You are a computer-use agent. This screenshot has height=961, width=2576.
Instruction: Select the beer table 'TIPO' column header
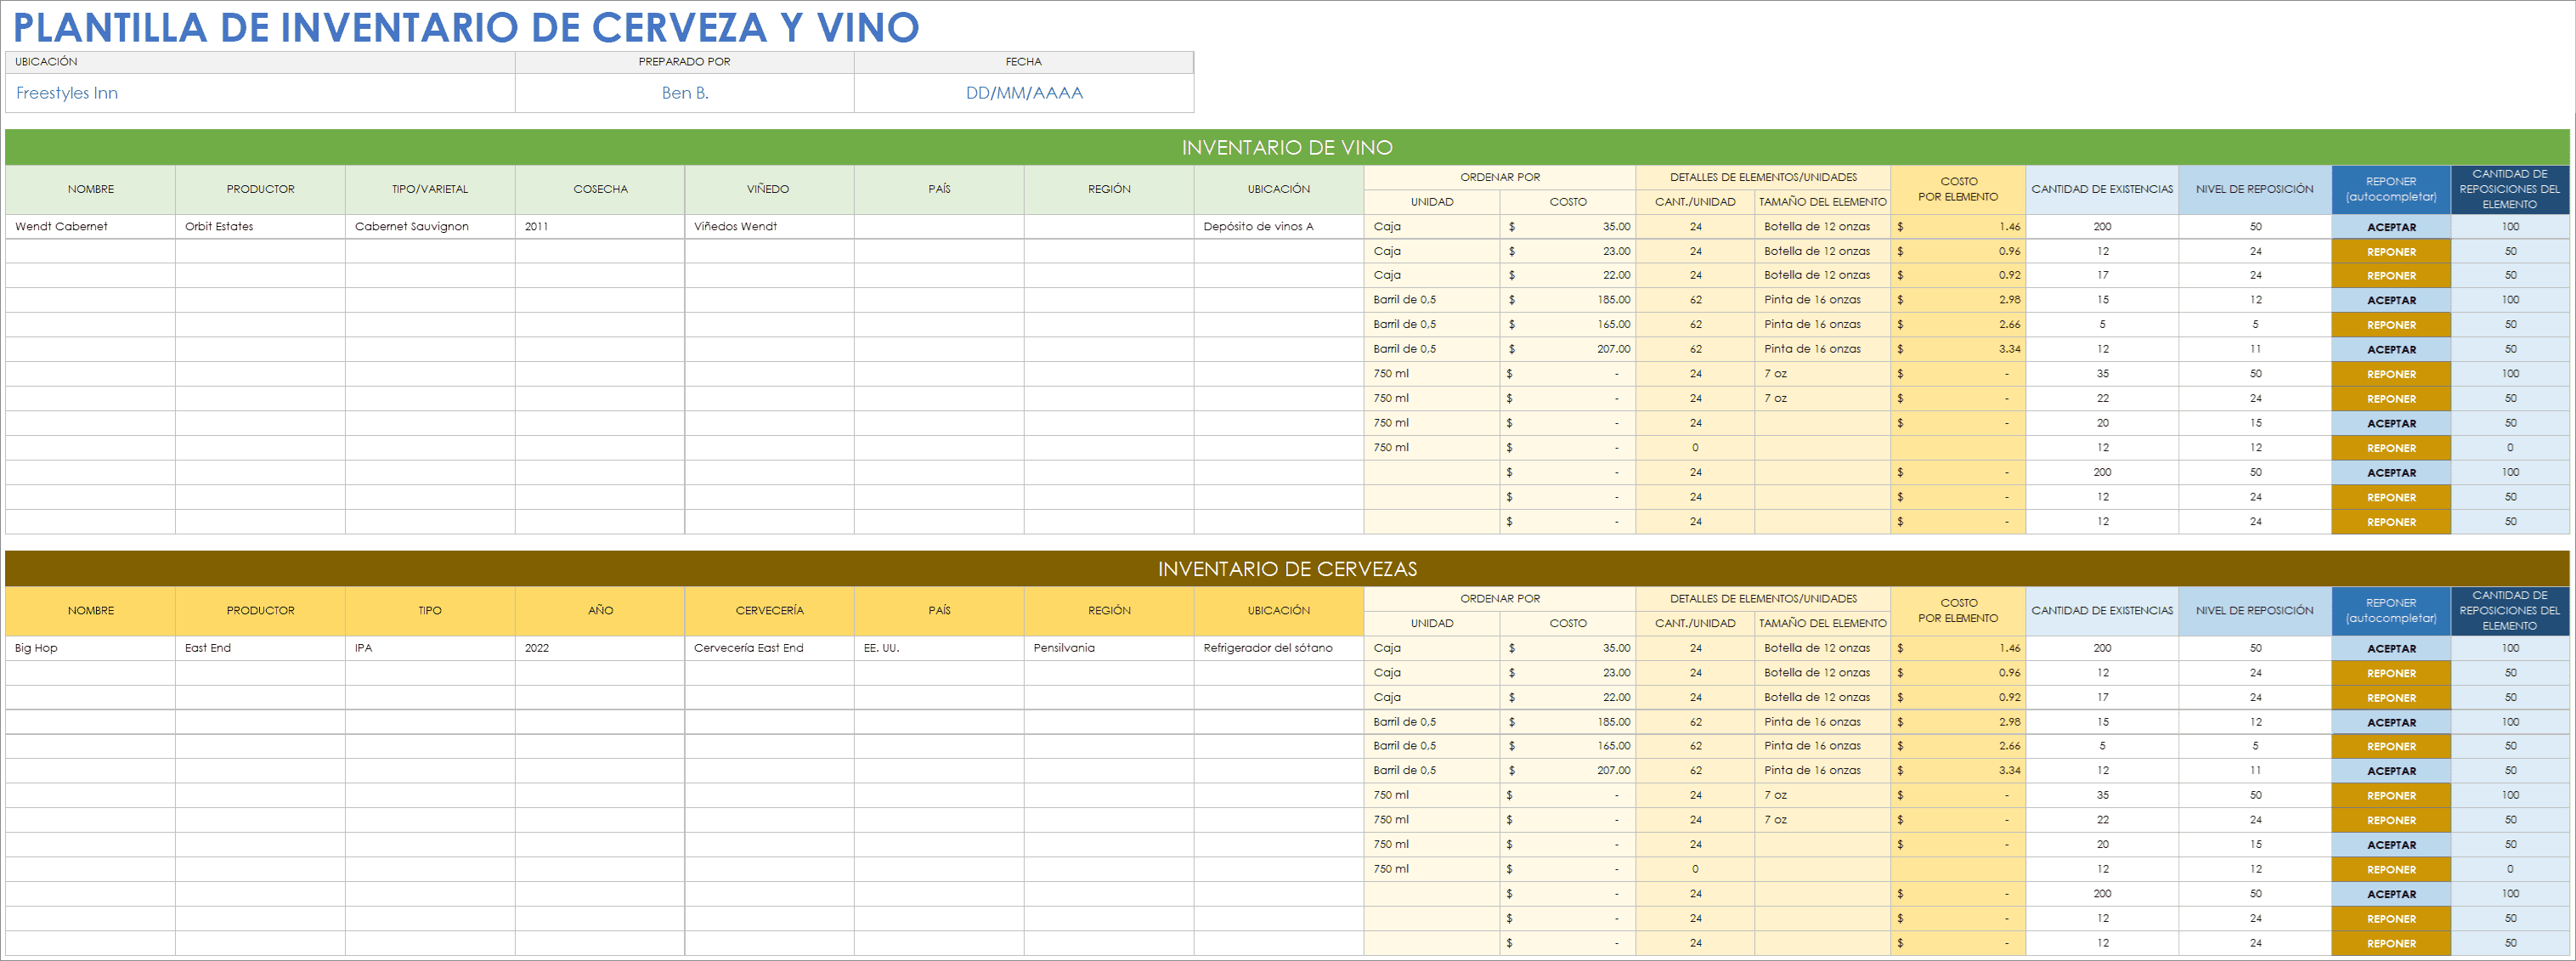click(430, 611)
